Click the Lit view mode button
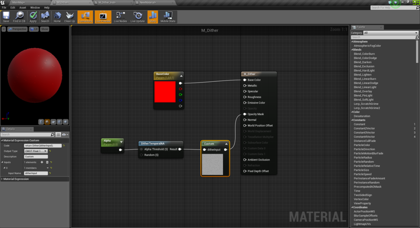The image size is (420, 228). click(34, 29)
